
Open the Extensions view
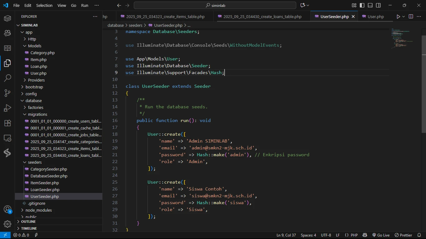tap(7, 123)
